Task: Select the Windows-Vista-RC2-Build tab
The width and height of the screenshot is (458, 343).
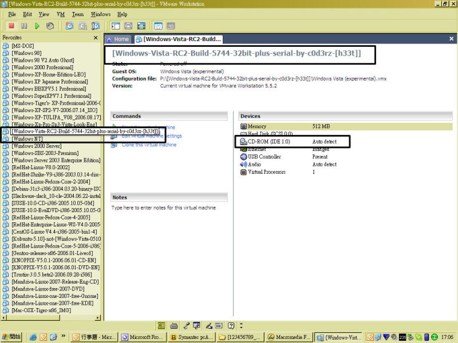Action: [179, 39]
